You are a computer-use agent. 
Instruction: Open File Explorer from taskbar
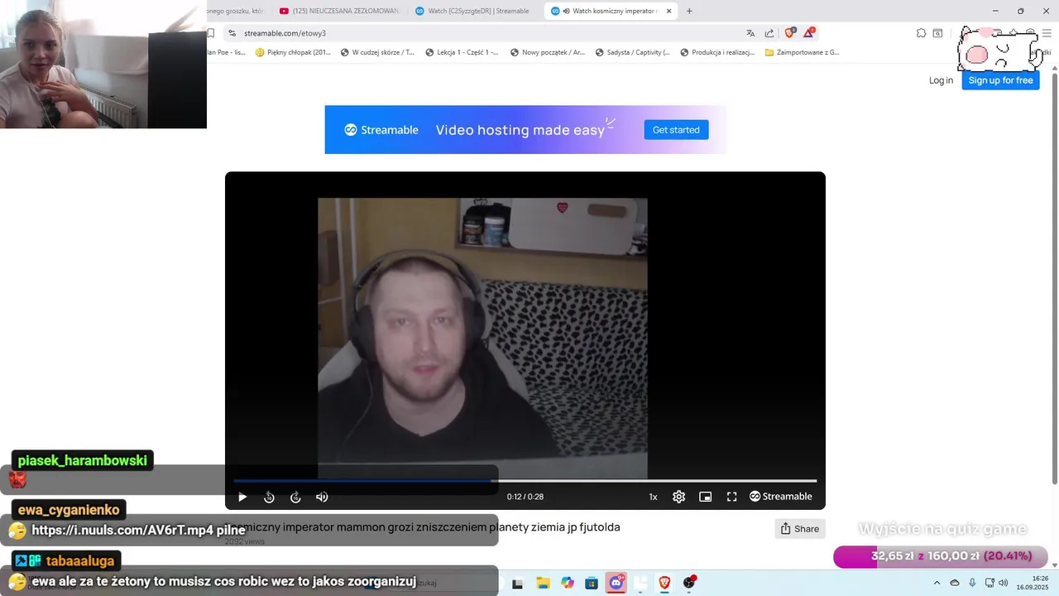point(543,583)
